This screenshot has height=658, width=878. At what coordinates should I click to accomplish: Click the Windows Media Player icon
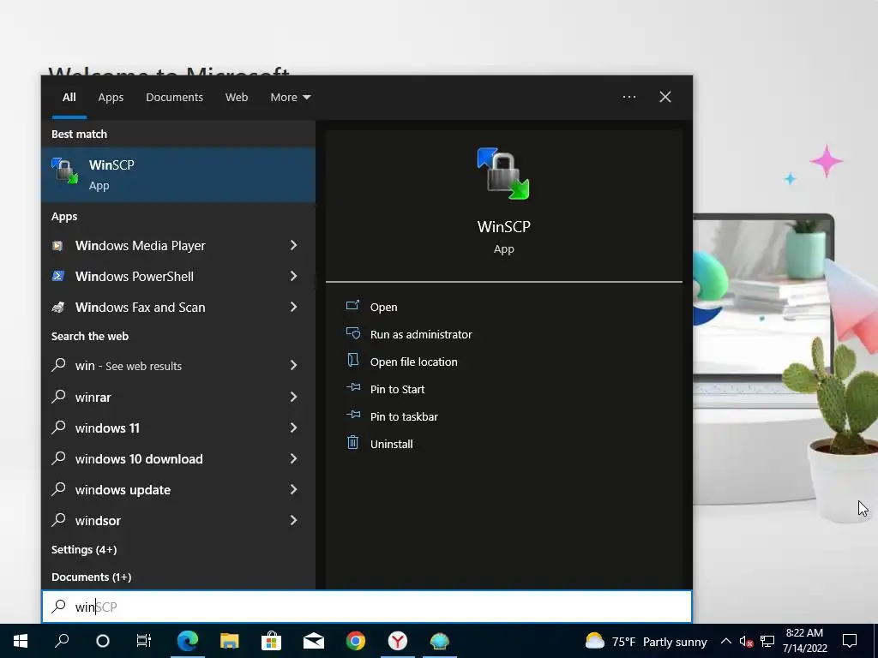(x=57, y=246)
